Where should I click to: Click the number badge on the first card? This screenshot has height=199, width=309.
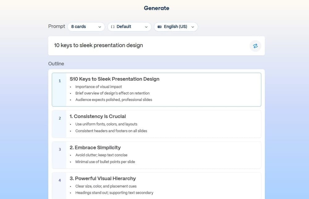pos(59,81)
